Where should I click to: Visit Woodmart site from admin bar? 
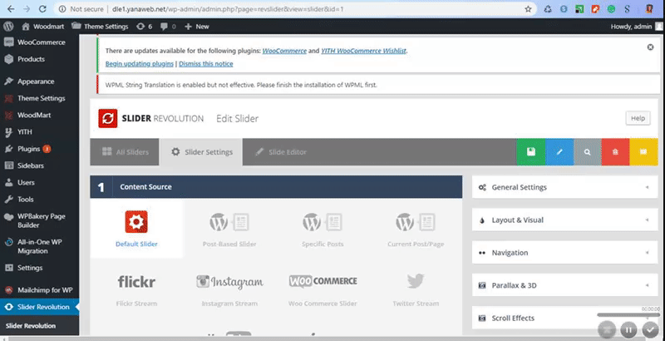click(43, 27)
